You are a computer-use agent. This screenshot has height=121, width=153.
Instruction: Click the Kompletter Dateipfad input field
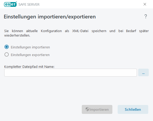click(70, 73)
